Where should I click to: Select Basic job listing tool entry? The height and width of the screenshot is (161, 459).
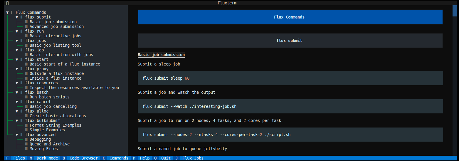coord(56,45)
